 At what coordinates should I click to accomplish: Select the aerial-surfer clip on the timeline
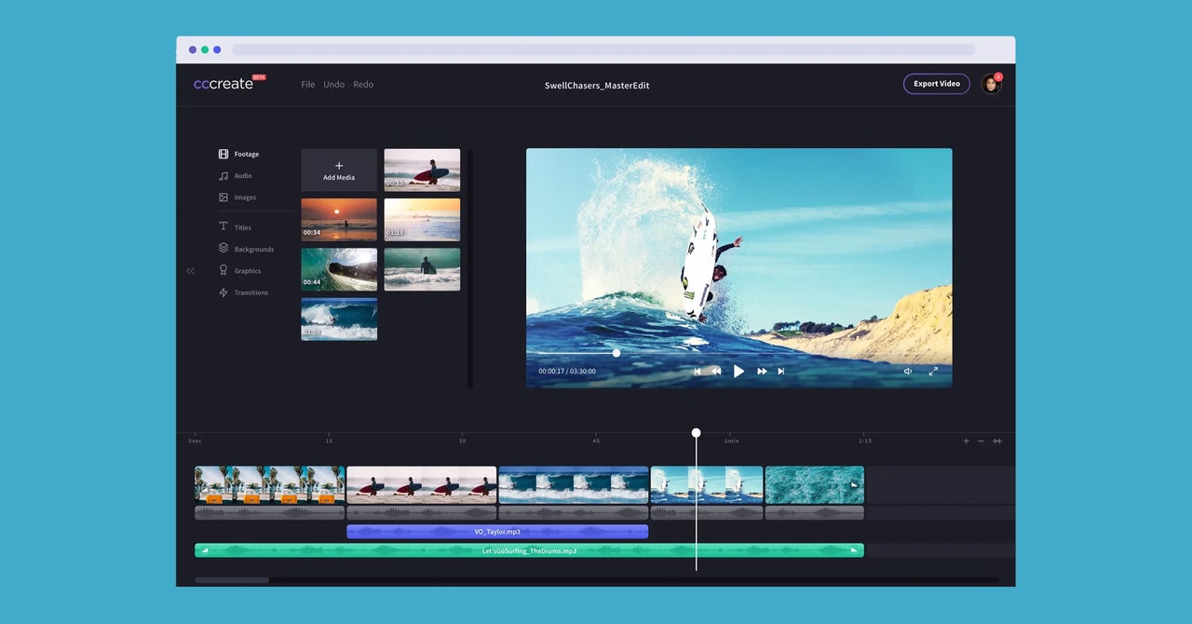pyautogui.click(x=707, y=485)
